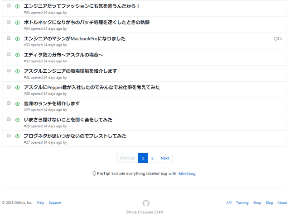Go to pagination page 2
Viewport: 290px width, 216px height.
pyautogui.click(x=152, y=158)
